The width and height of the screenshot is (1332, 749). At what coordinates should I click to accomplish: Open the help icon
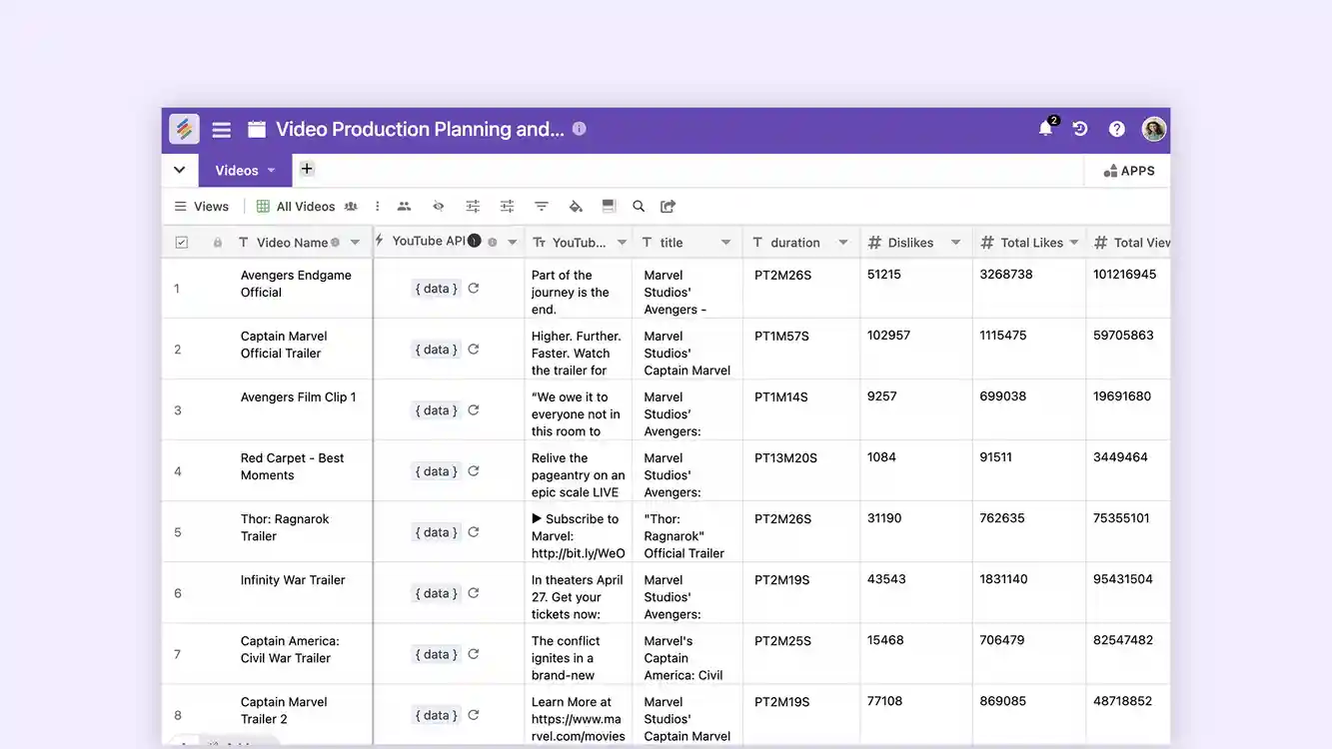(1116, 129)
